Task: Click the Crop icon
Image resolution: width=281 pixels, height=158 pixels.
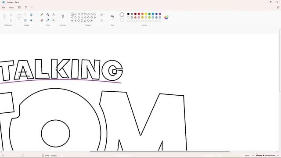Action: 25,14
